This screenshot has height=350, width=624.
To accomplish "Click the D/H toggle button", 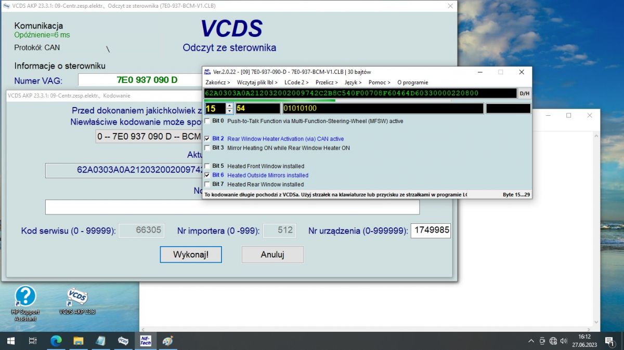I will 525,93.
